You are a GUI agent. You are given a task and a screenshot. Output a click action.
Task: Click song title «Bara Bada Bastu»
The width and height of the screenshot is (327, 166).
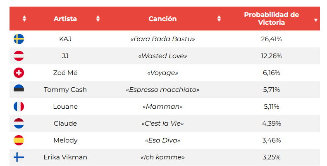click(162, 39)
